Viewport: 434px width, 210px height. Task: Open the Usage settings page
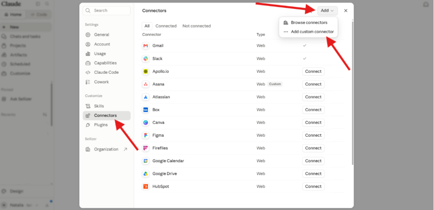tap(107, 54)
